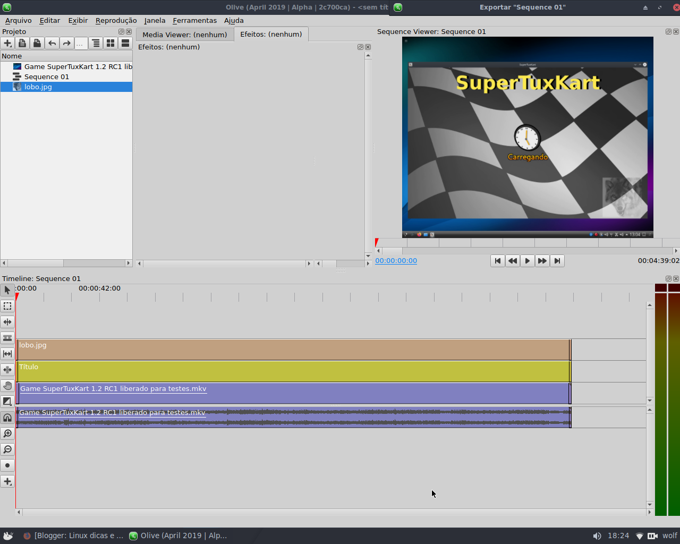
Task: Select the Transition tool in the timeline toolbar
Action: pyautogui.click(x=7, y=402)
